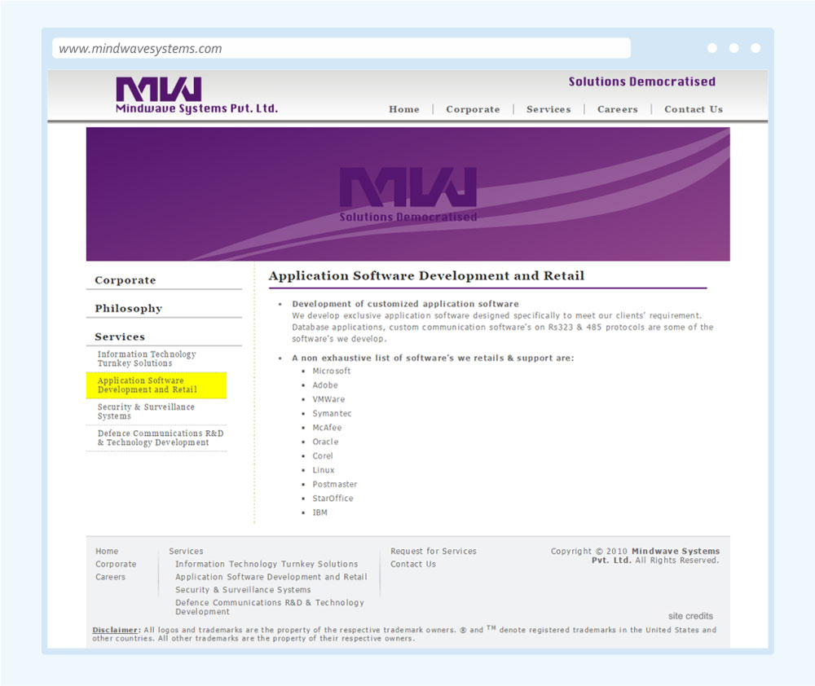Open Contact Us in top navigation
This screenshot has width=815, height=686.
point(694,109)
